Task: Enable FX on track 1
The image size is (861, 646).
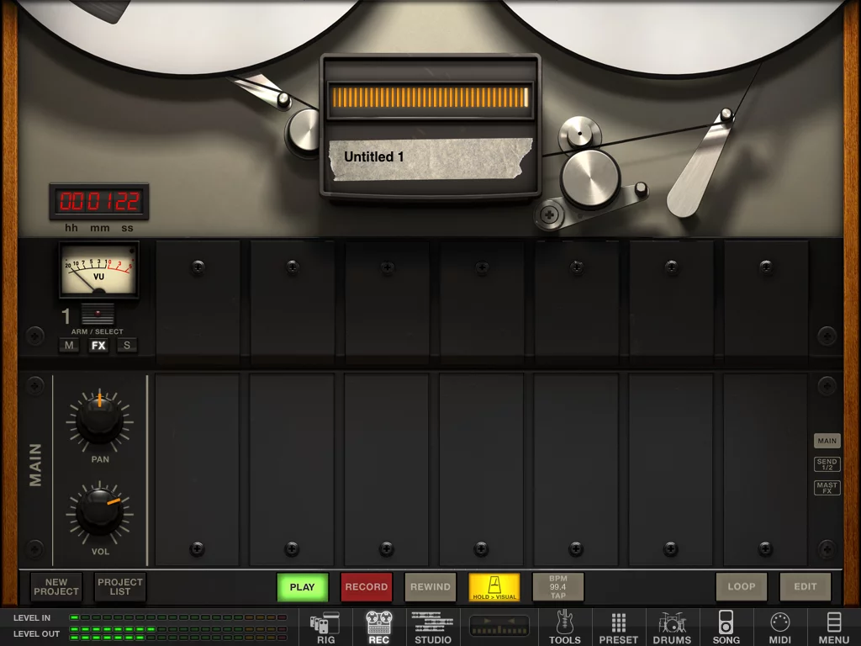Action: coord(98,345)
